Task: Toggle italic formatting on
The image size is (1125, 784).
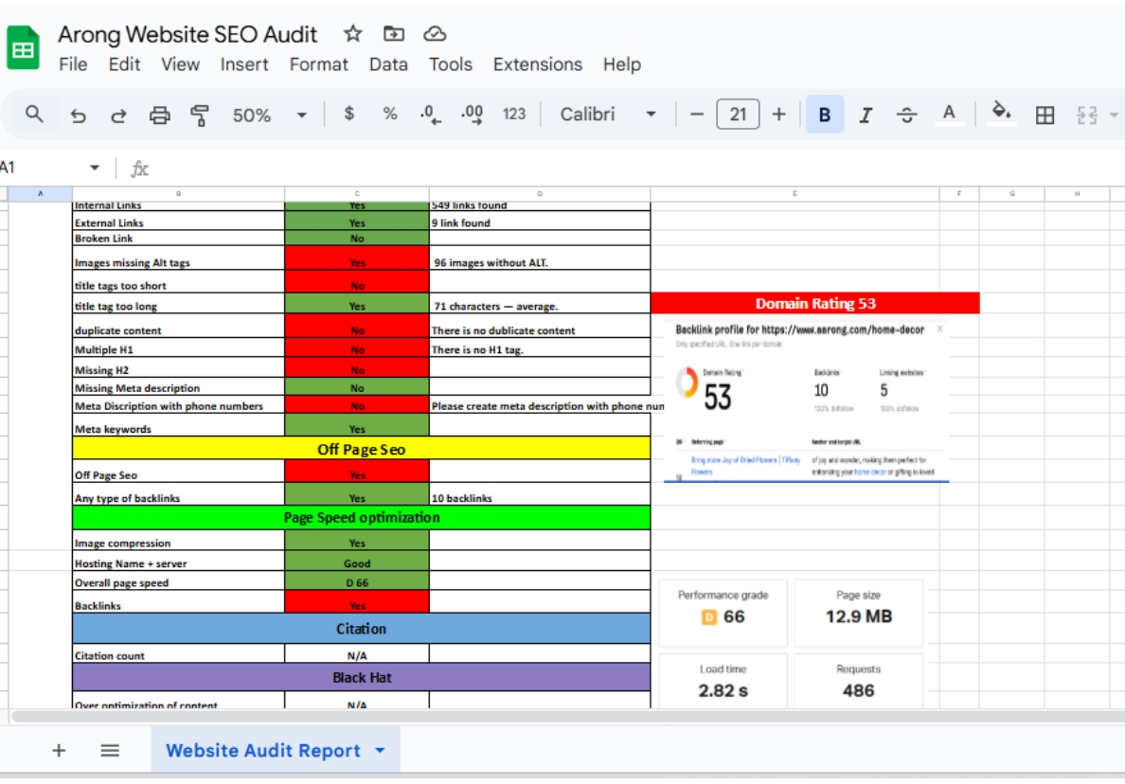Action: (x=866, y=115)
